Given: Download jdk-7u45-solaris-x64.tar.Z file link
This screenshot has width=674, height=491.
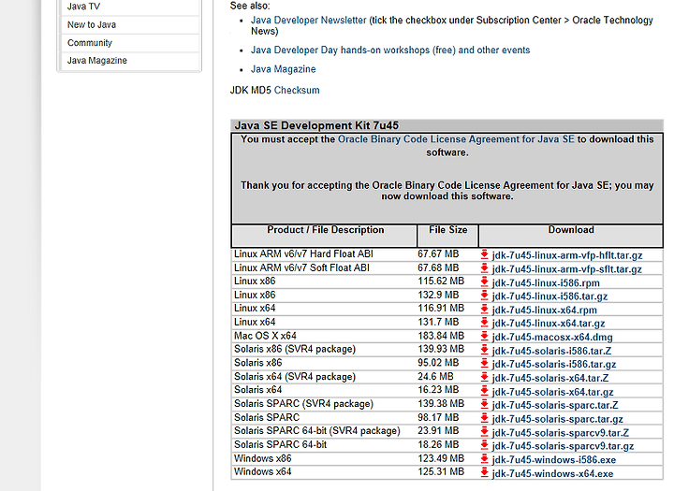Looking at the screenshot, I should [x=550, y=378].
